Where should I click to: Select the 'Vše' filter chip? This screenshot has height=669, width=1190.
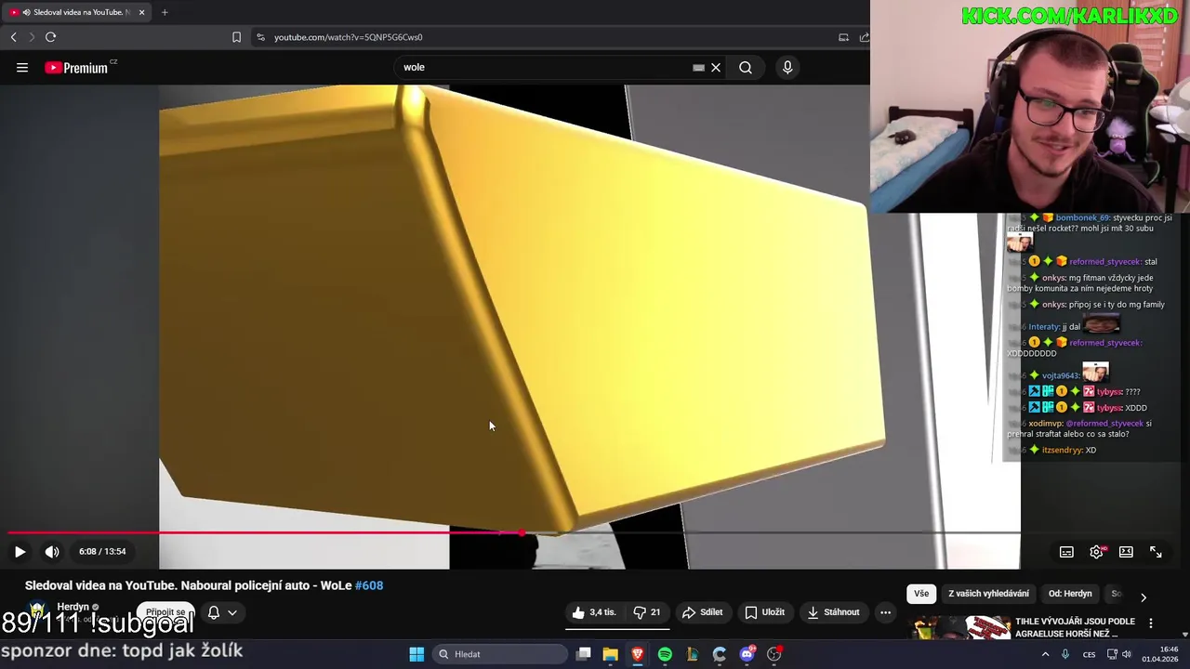pos(920,594)
